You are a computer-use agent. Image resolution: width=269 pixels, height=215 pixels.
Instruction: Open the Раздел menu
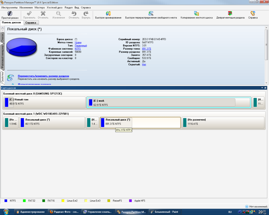click(69, 8)
